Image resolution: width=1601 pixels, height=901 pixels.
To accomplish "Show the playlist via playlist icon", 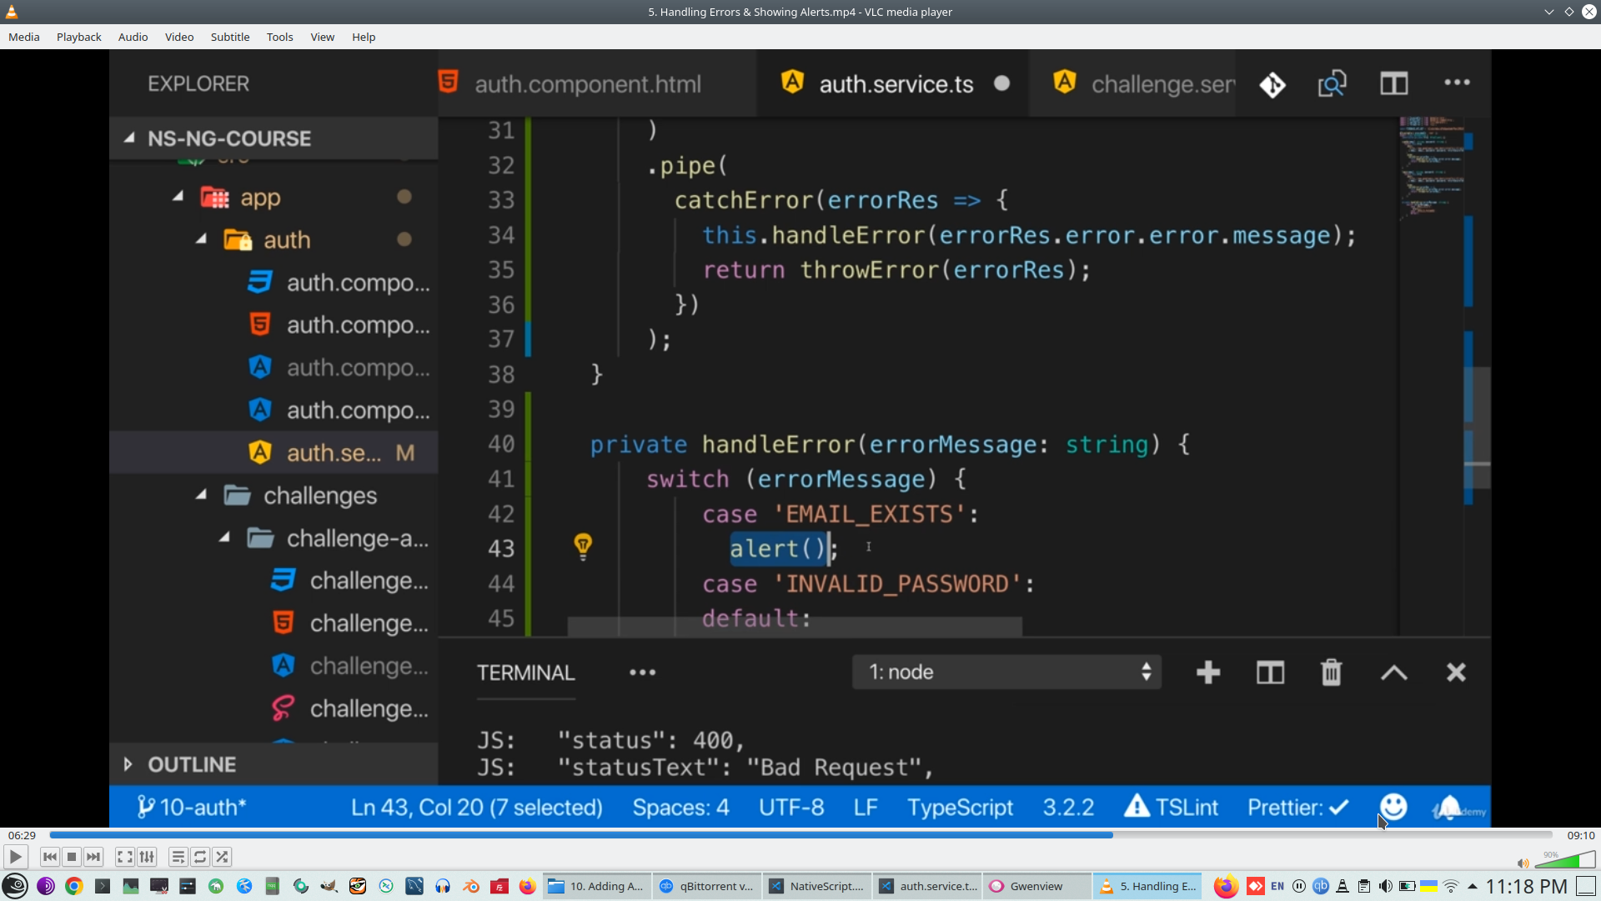I will pyautogui.click(x=178, y=857).
